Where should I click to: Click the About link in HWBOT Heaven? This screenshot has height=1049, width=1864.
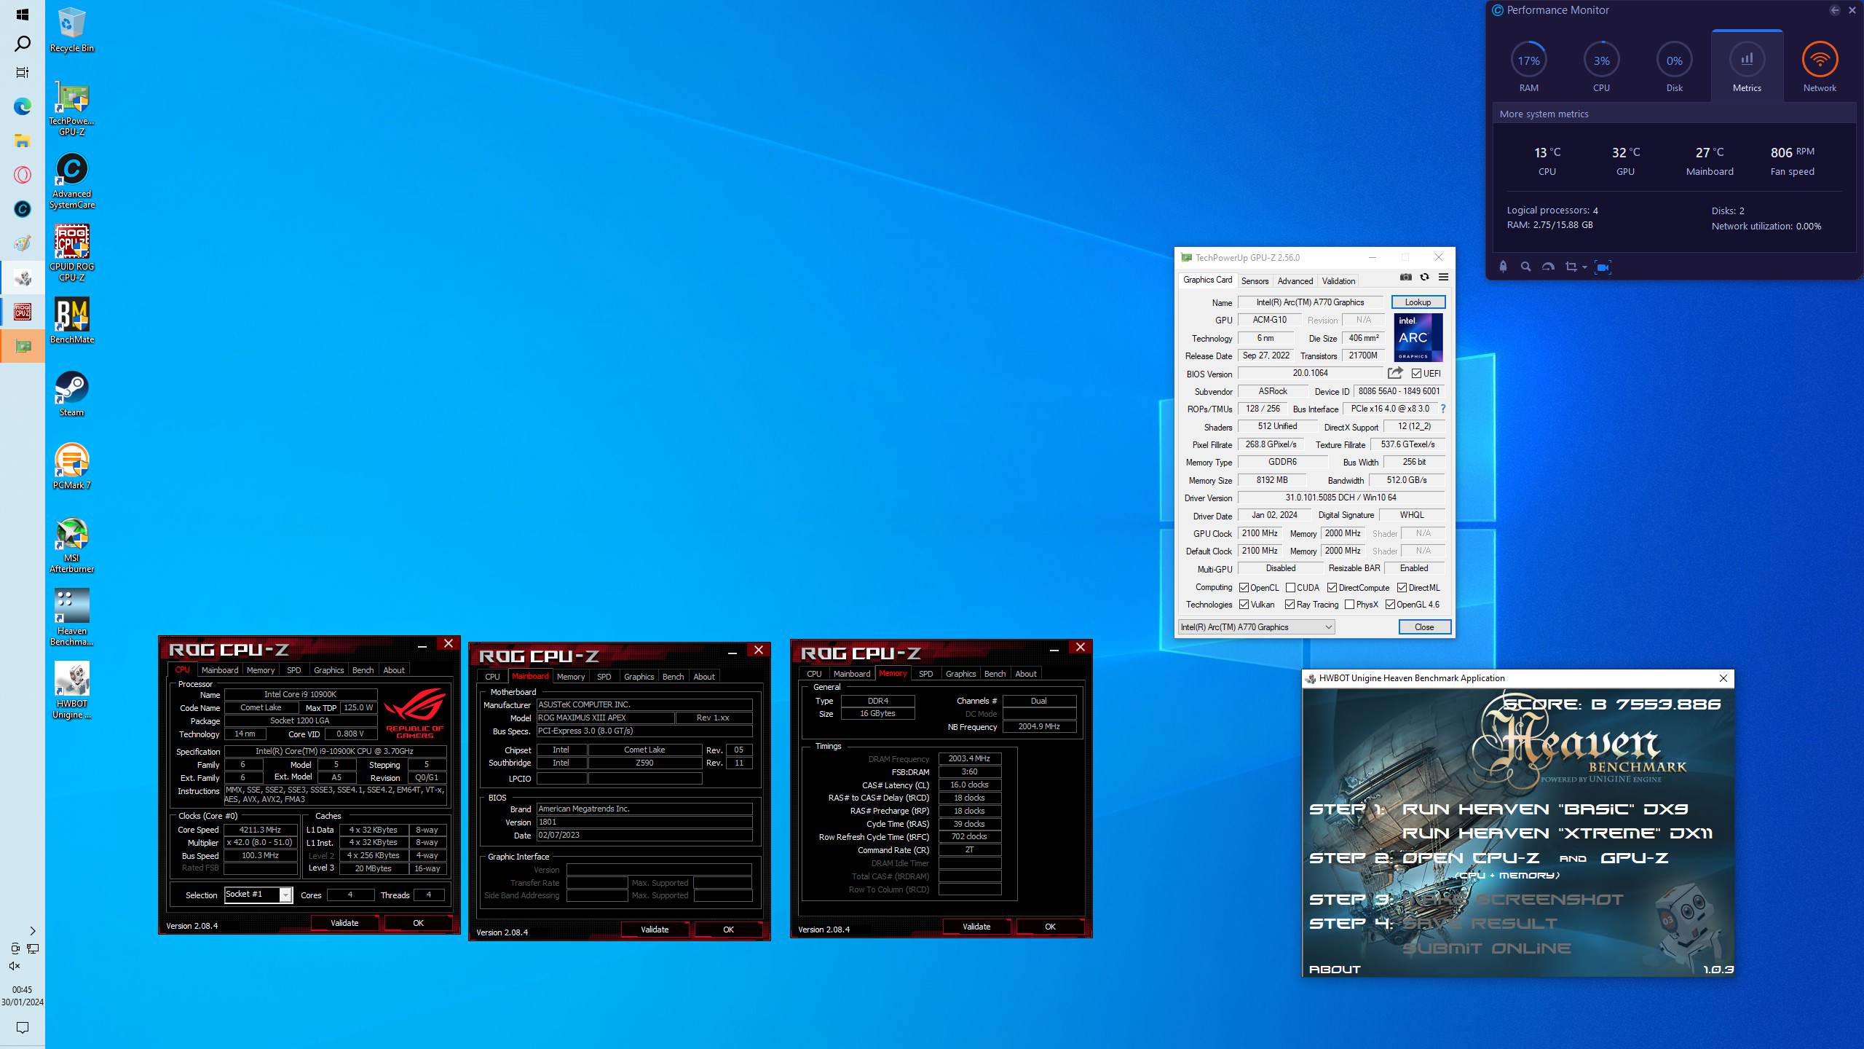(1335, 970)
